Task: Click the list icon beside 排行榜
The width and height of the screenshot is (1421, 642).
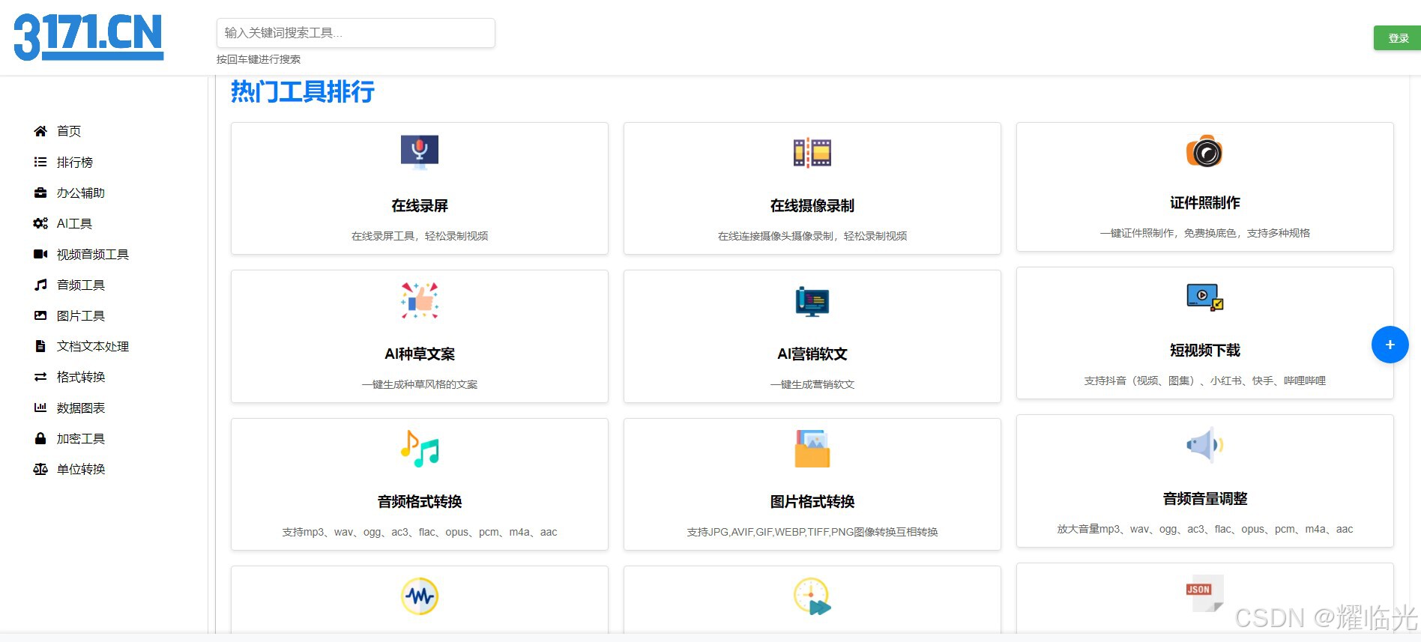Action: [40, 162]
